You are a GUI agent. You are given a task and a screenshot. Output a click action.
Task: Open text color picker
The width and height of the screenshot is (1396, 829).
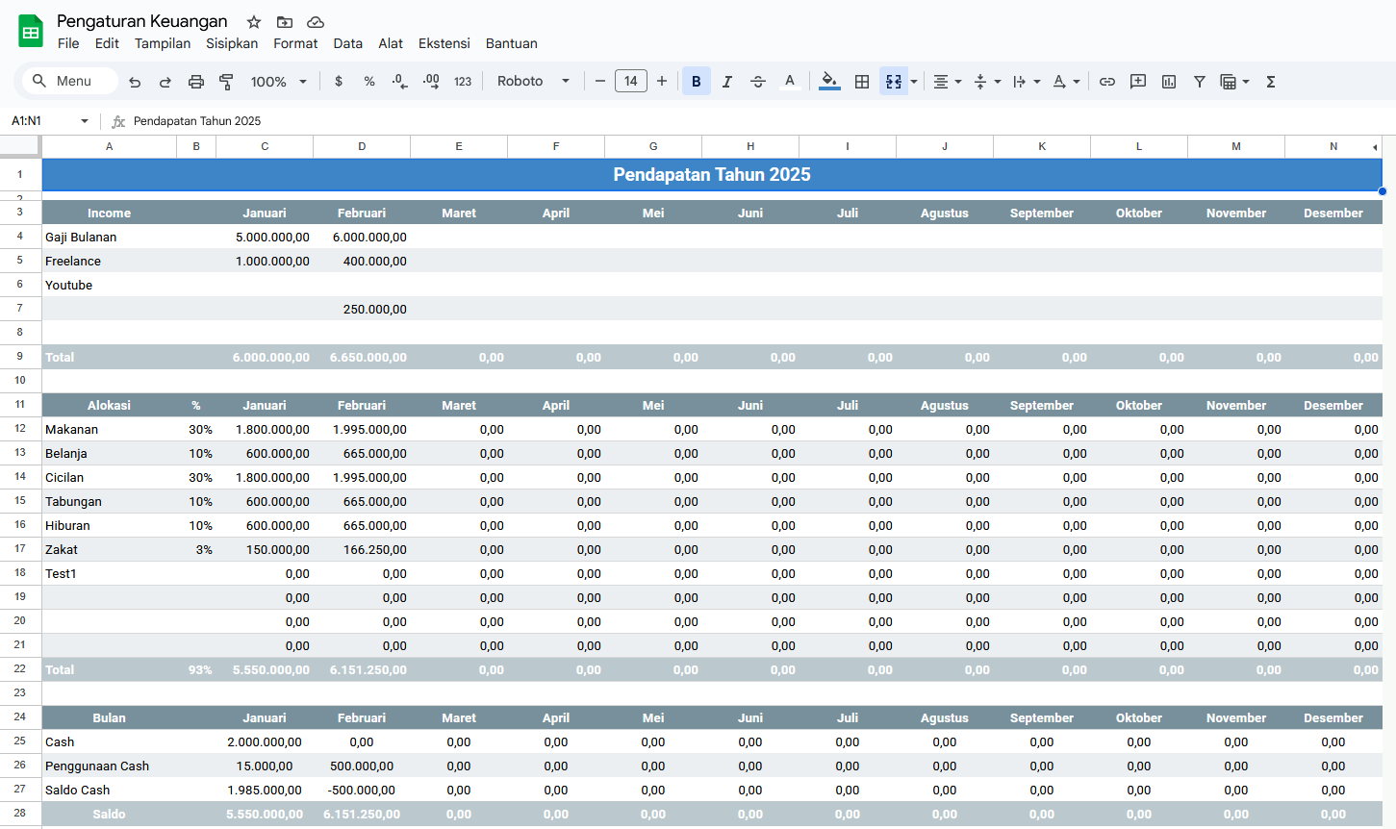coord(790,82)
